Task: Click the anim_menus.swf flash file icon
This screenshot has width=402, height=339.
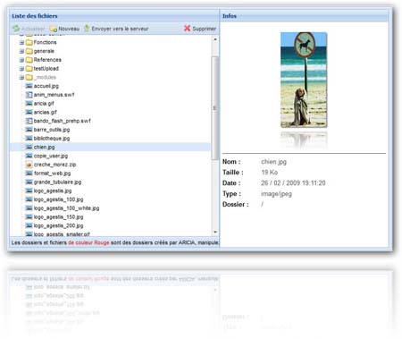Action: (29, 95)
